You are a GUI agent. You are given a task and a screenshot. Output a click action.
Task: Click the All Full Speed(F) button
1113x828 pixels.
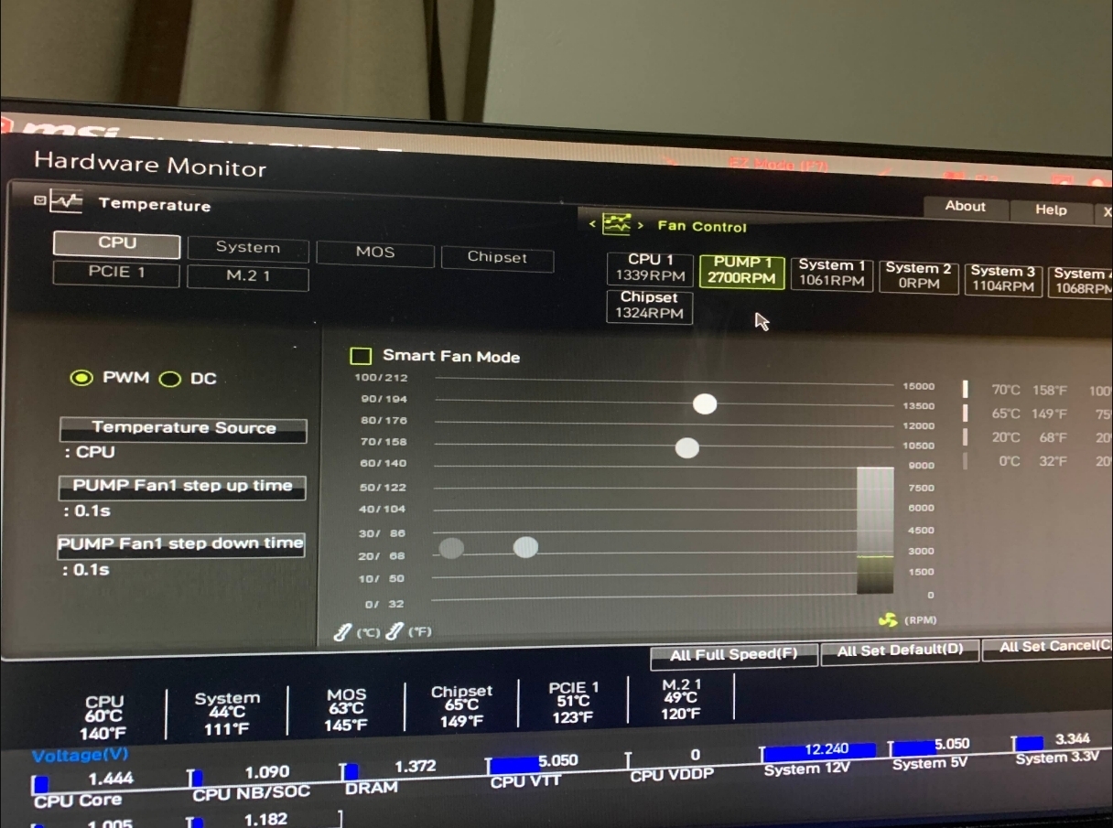[x=733, y=655]
